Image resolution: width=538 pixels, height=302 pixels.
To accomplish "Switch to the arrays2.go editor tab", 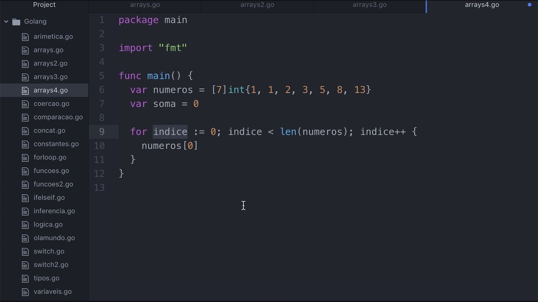I will 257,5.
